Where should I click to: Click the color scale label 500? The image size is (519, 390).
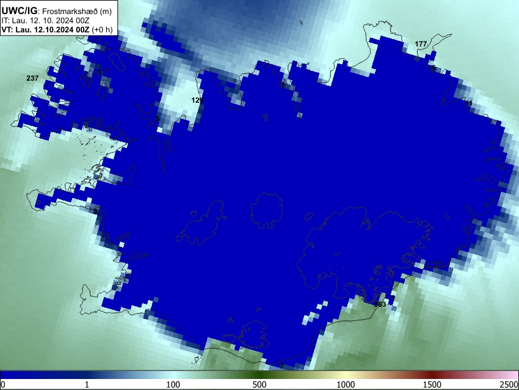point(259,384)
